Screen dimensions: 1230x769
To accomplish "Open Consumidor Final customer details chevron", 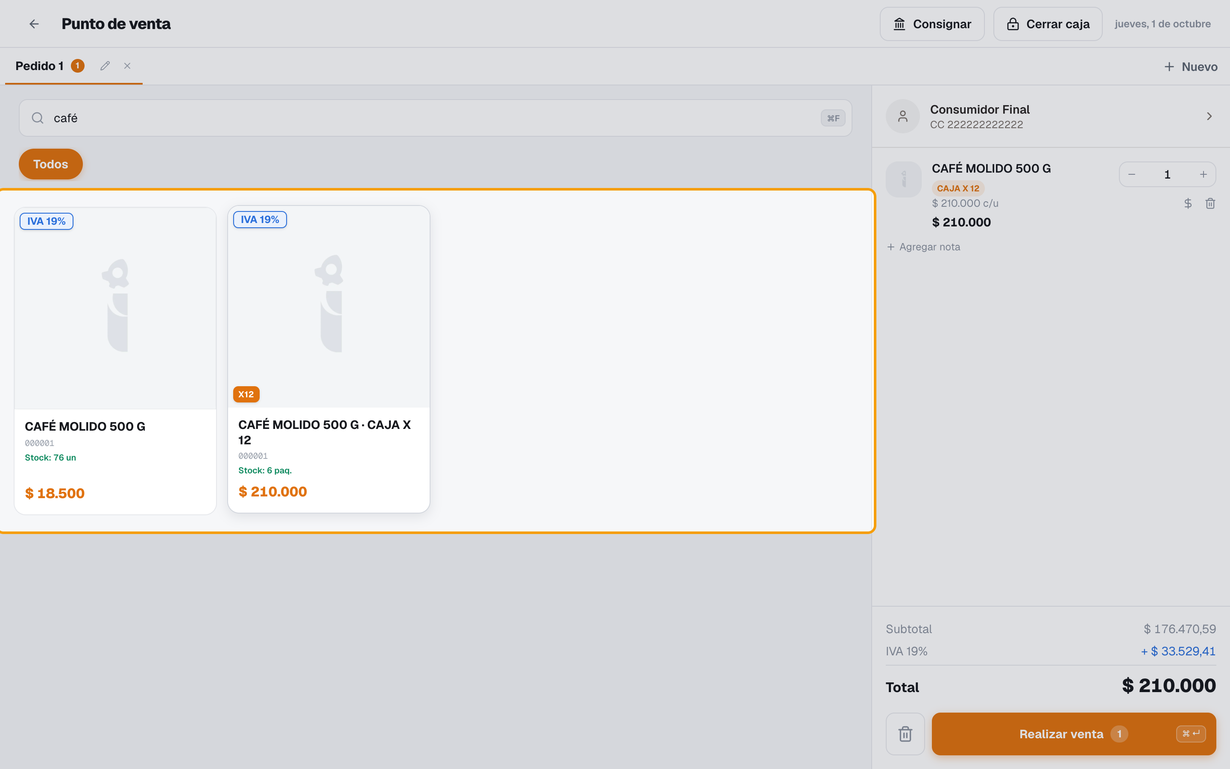I will (x=1209, y=117).
